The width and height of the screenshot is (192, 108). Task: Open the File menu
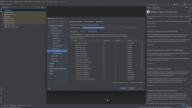(x=4, y=1)
